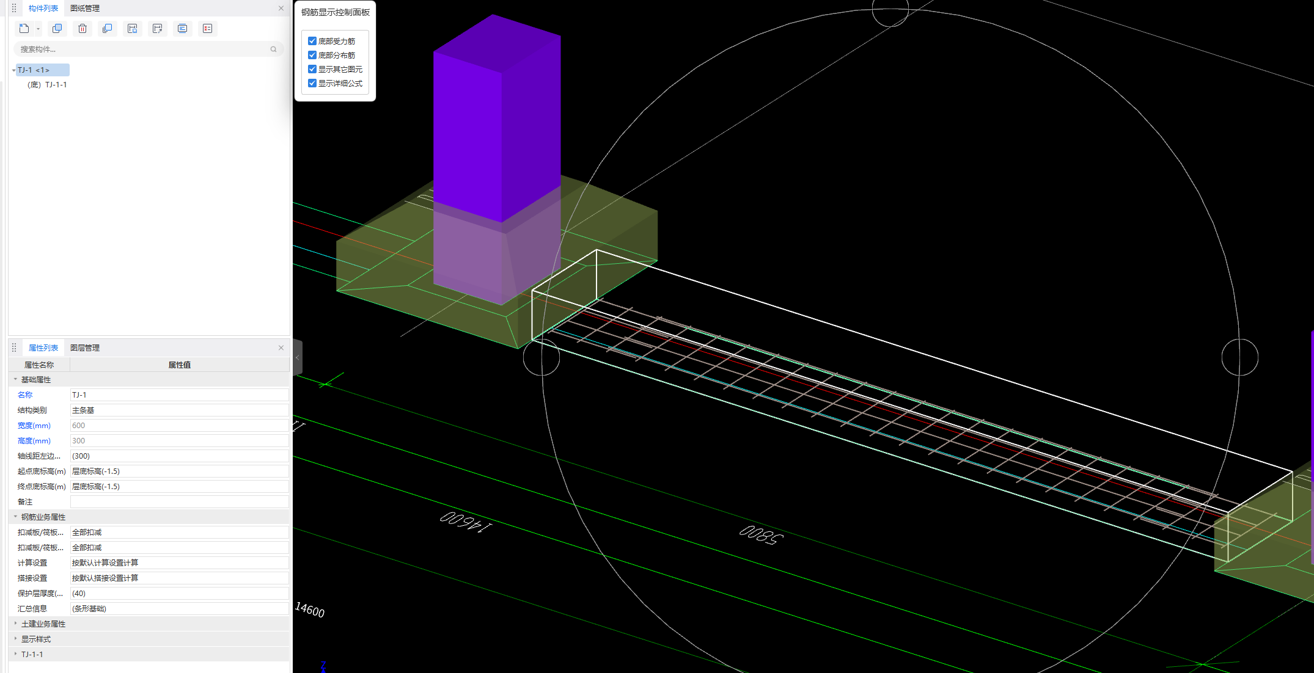Viewport: 1314px width, 673px height.
Task: Toggle the 显示其它图元 checkbox
Action: tap(312, 69)
